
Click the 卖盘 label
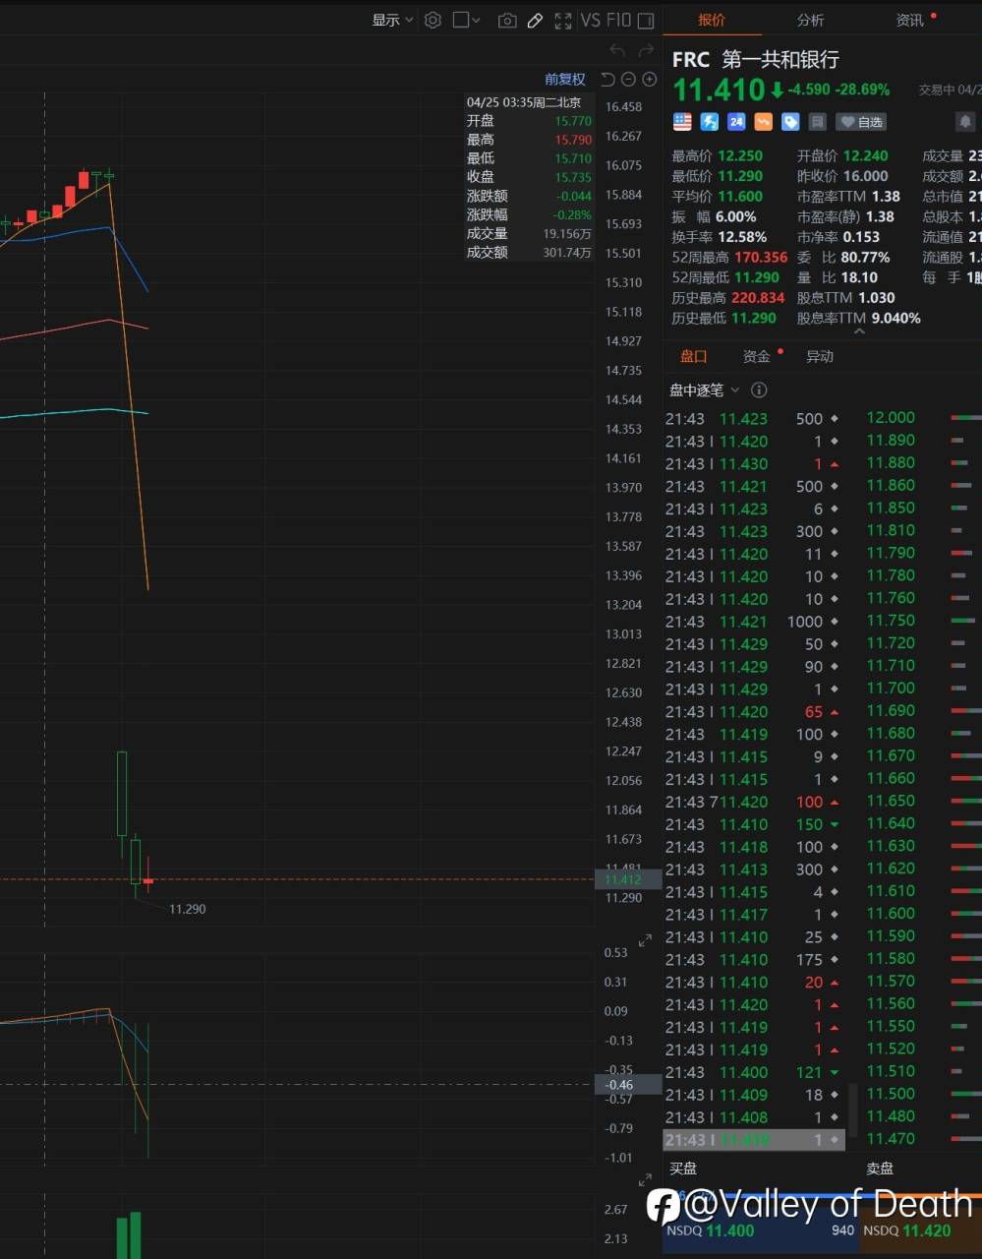coord(880,1169)
